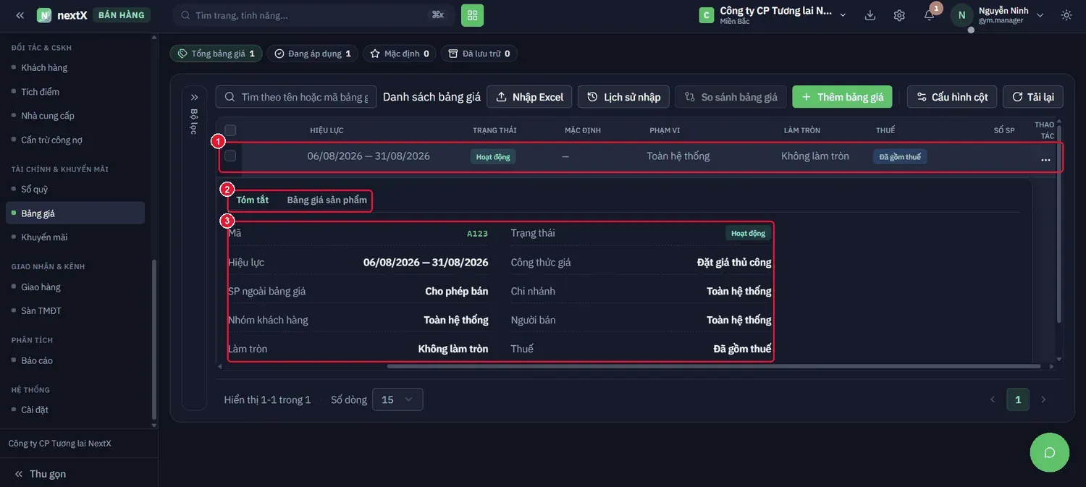Click the nextX logo icon

pyautogui.click(x=44, y=15)
